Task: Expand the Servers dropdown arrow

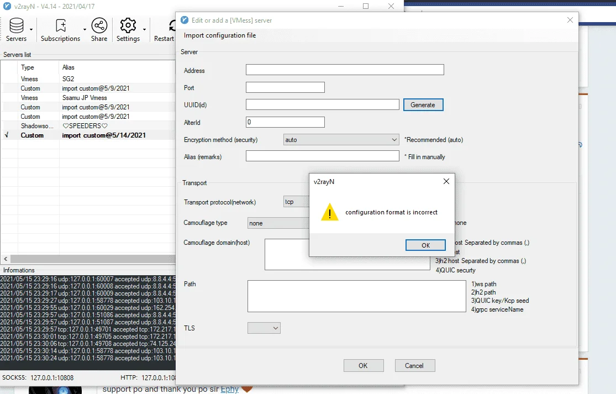Action: coord(31,30)
